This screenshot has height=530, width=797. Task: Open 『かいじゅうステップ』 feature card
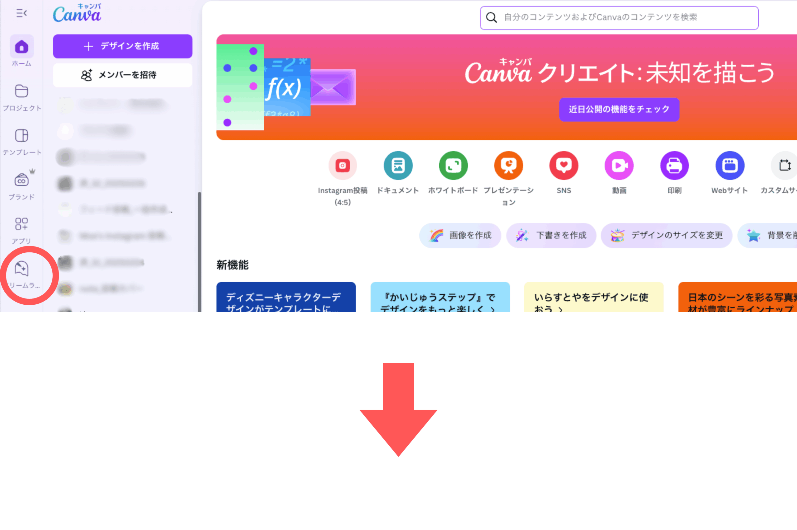point(440,297)
